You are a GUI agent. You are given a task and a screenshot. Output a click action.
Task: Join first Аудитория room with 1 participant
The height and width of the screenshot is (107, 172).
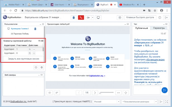click(30, 49)
